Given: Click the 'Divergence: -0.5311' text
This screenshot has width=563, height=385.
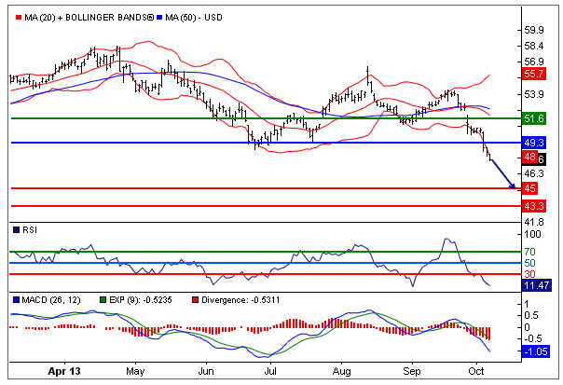Looking at the screenshot, I should (x=240, y=299).
